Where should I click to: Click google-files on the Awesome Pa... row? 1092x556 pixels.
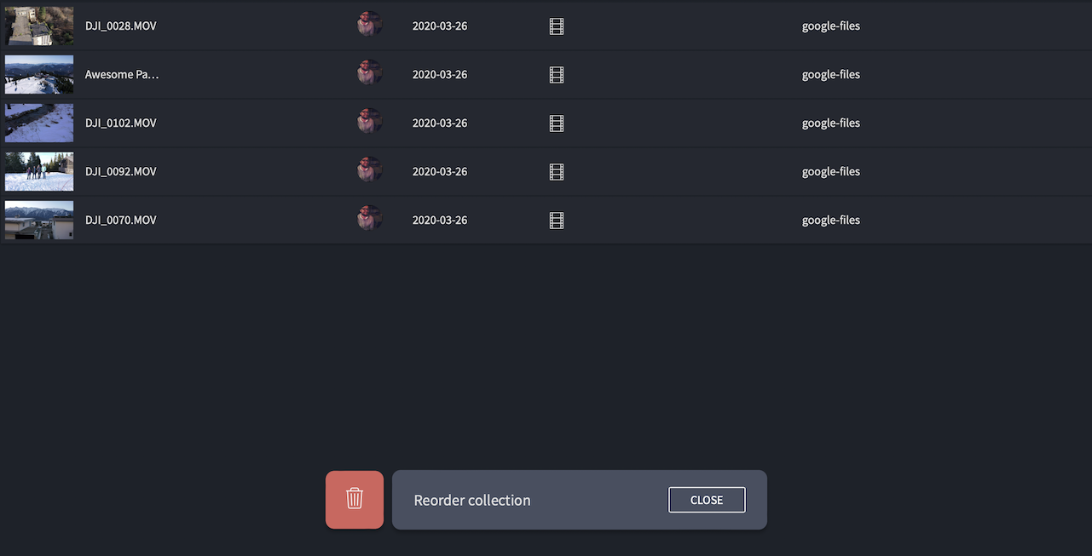(x=829, y=74)
